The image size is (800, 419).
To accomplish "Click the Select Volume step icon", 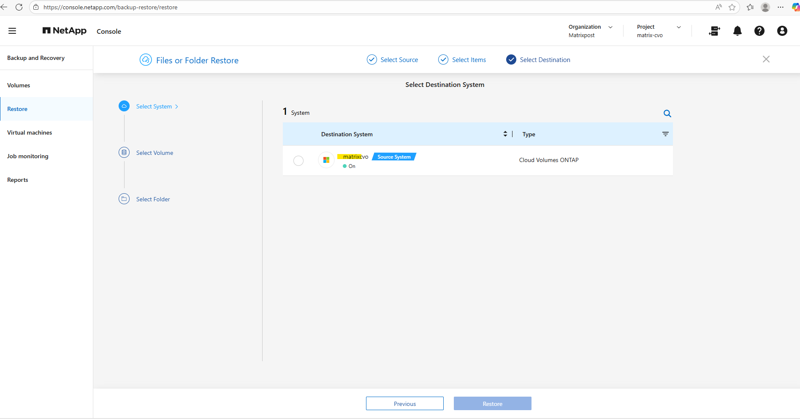I will click(x=124, y=152).
